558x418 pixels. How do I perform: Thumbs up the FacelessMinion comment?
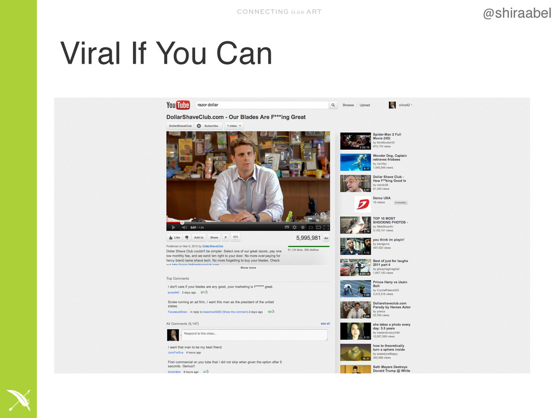(273, 312)
